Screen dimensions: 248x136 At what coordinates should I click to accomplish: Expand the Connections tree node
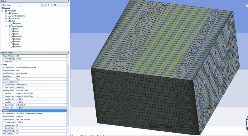[x=6, y=19]
